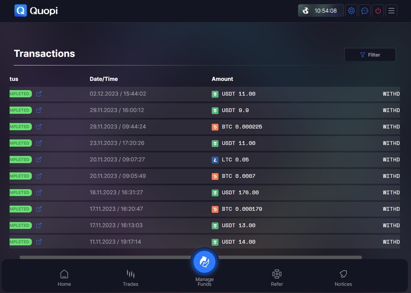
Task: Select date 02.12.2023 / 15:44:02
Action: 118,94
